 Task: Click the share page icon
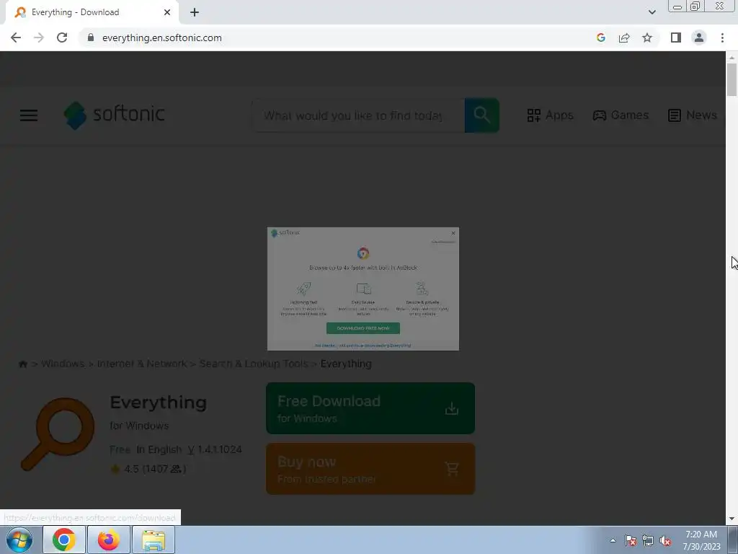[624, 38]
